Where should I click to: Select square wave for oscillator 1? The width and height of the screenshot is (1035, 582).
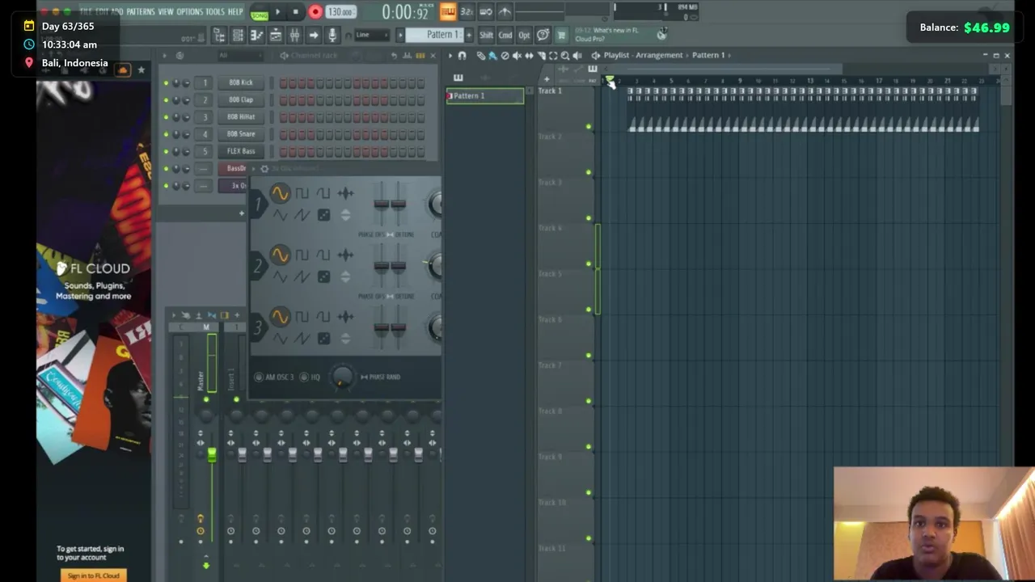[302, 193]
